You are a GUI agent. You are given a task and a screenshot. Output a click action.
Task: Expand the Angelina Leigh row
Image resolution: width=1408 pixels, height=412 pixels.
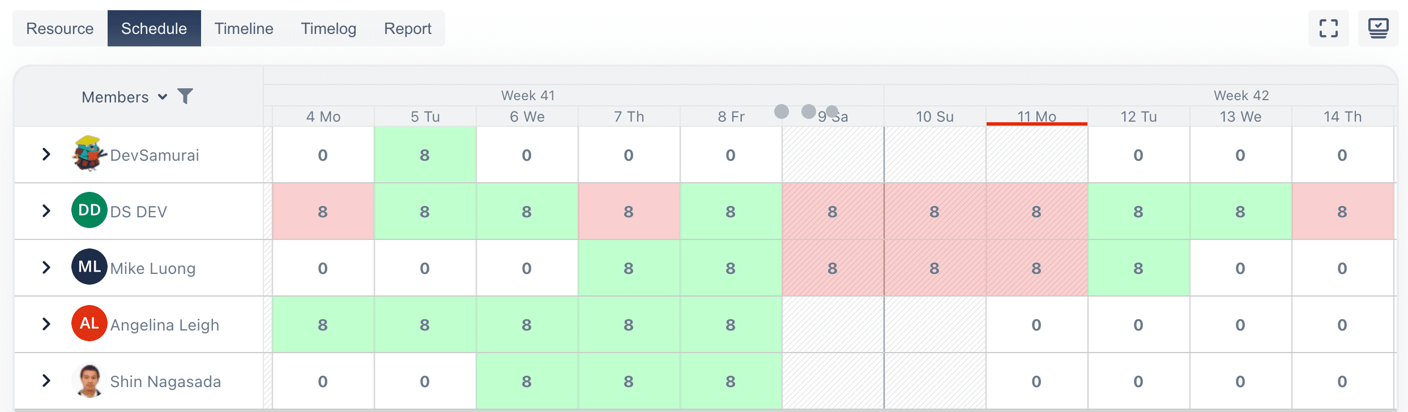point(46,324)
